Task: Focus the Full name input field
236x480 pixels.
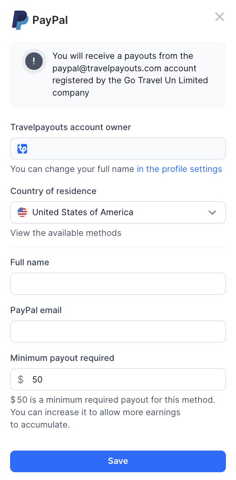Action: 118,284
